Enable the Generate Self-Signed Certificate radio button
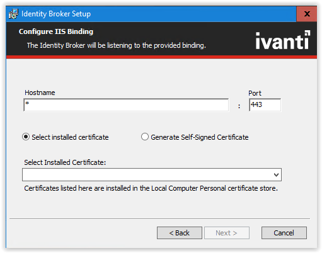Screen dimensions: 322x253 click(x=145, y=137)
